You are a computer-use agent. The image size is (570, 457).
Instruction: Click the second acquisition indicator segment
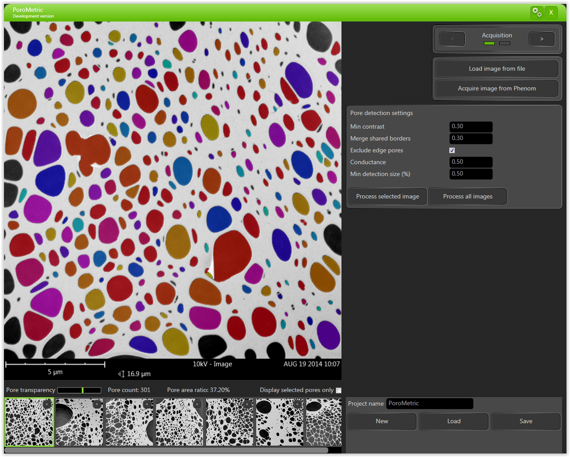point(505,43)
